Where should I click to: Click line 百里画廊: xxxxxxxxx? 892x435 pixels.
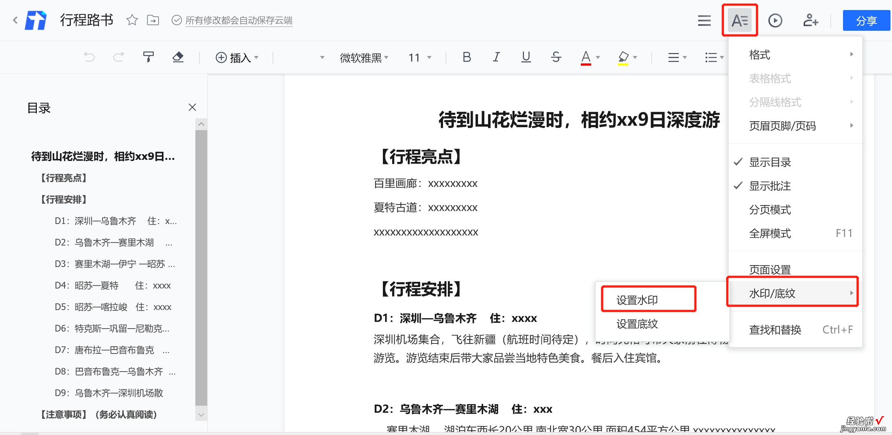click(x=426, y=184)
